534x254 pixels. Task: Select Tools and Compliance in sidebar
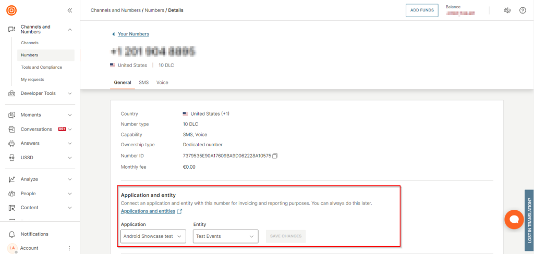tap(41, 67)
